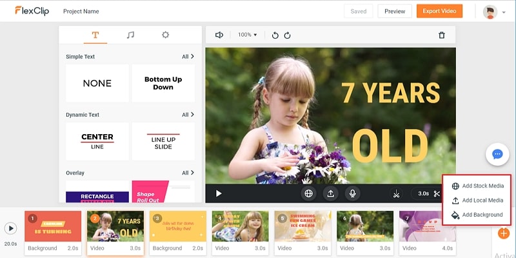The width and height of the screenshot is (516, 258).
Task: Select the Shape Roll Out overlay
Action: (163, 192)
